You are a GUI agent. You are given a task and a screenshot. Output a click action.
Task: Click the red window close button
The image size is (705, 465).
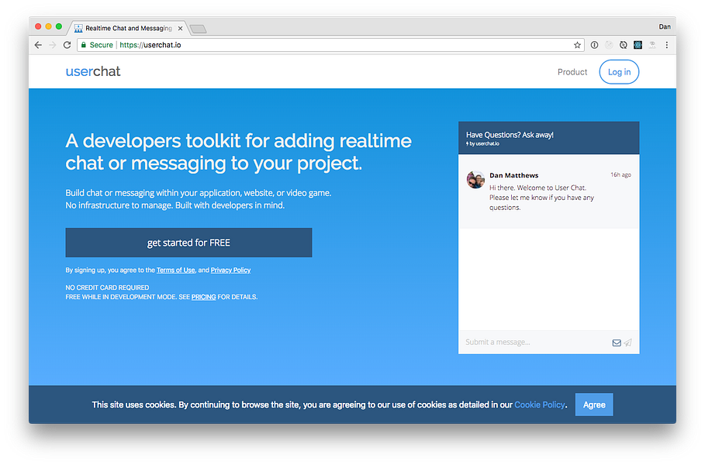38,27
